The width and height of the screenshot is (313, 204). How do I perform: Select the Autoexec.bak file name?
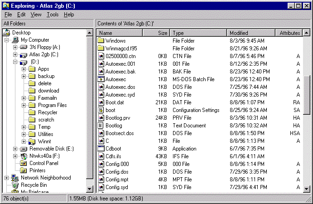click(x=120, y=72)
